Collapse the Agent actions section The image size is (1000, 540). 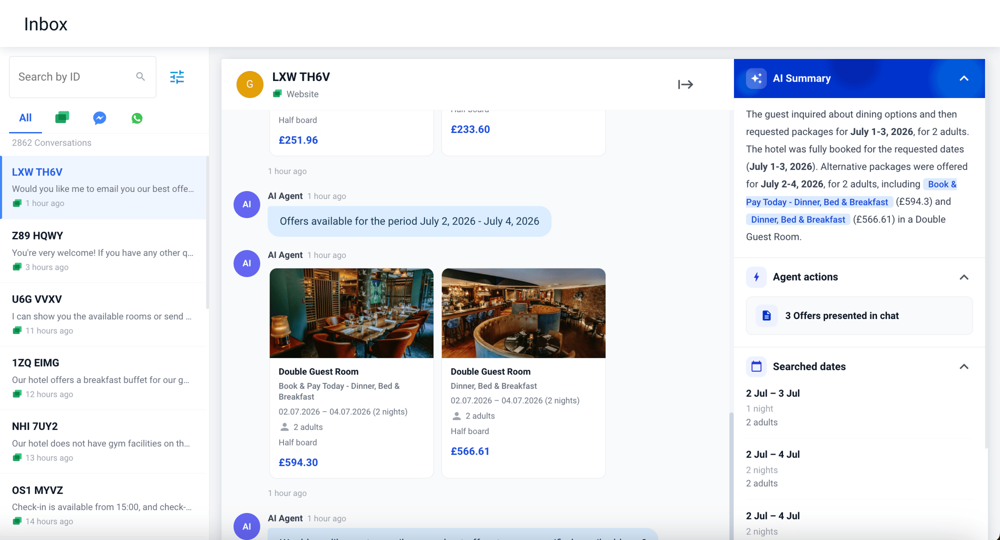[964, 277]
